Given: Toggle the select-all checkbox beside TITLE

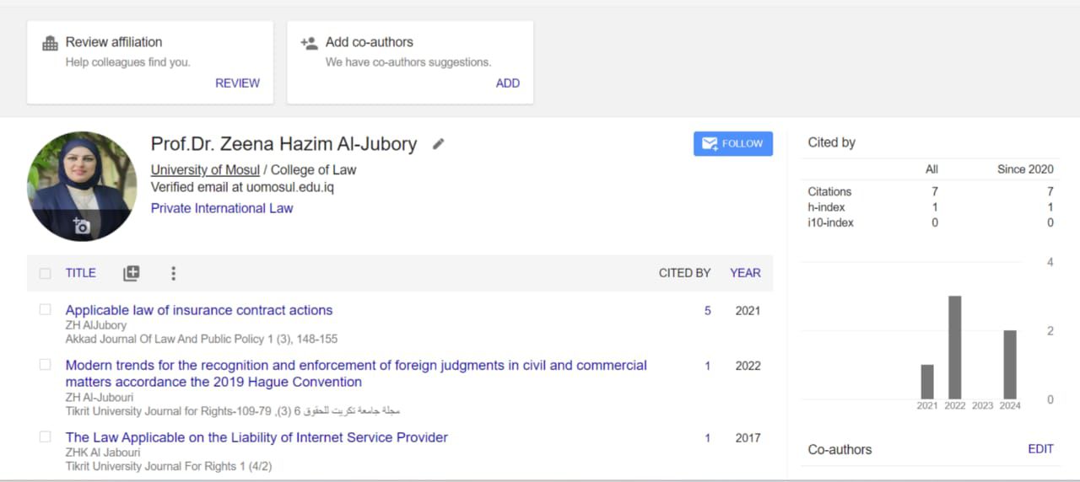Looking at the screenshot, I should 46,273.
